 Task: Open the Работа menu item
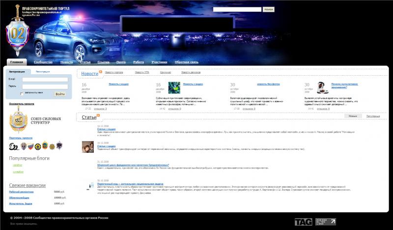click(x=139, y=62)
